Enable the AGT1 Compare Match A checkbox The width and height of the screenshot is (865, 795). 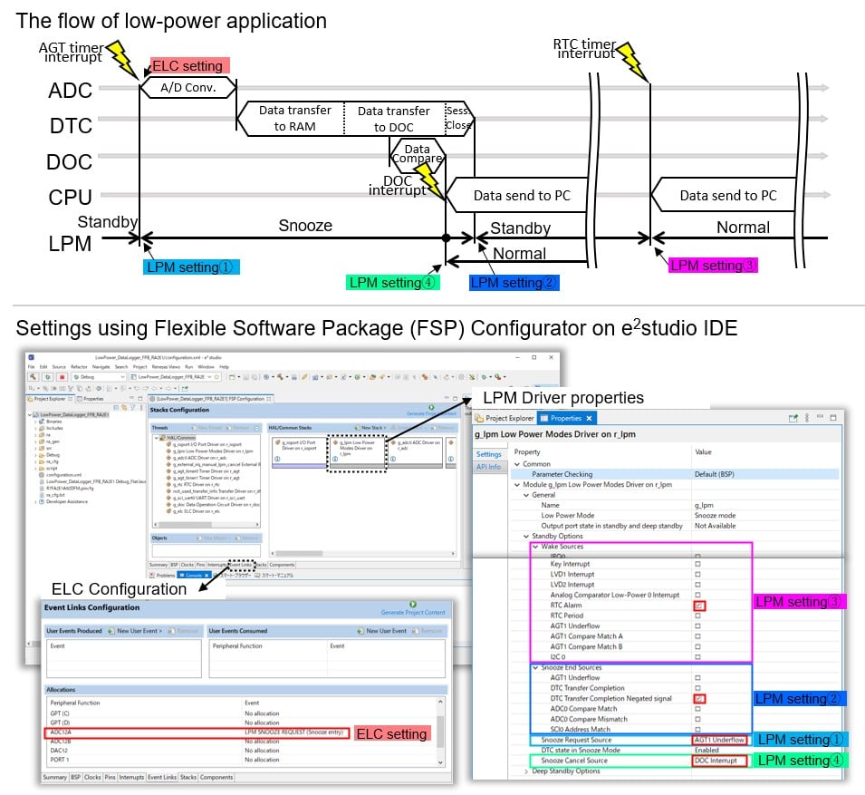coord(697,636)
